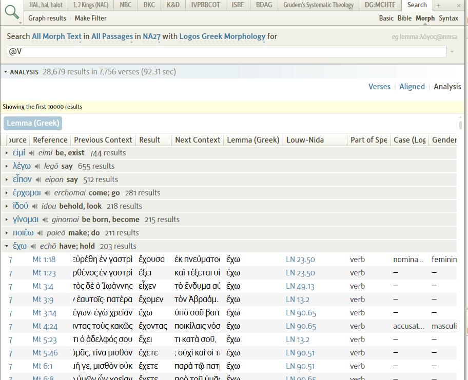Image resolution: width=468 pixels, height=380 pixels.
Task: Open the BDAG tab
Action: click(264, 5)
